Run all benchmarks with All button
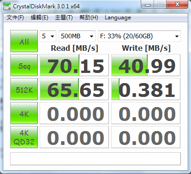 click(24, 41)
